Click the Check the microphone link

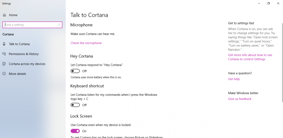coord(86,43)
